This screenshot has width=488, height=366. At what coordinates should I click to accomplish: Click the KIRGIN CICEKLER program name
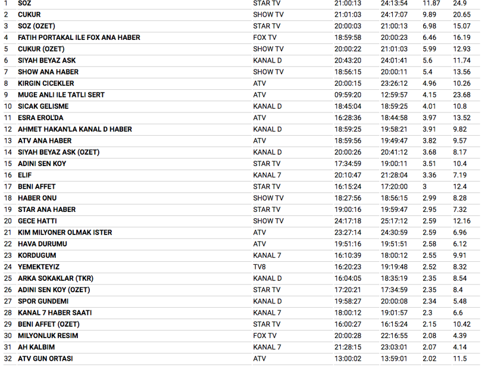tap(47, 83)
